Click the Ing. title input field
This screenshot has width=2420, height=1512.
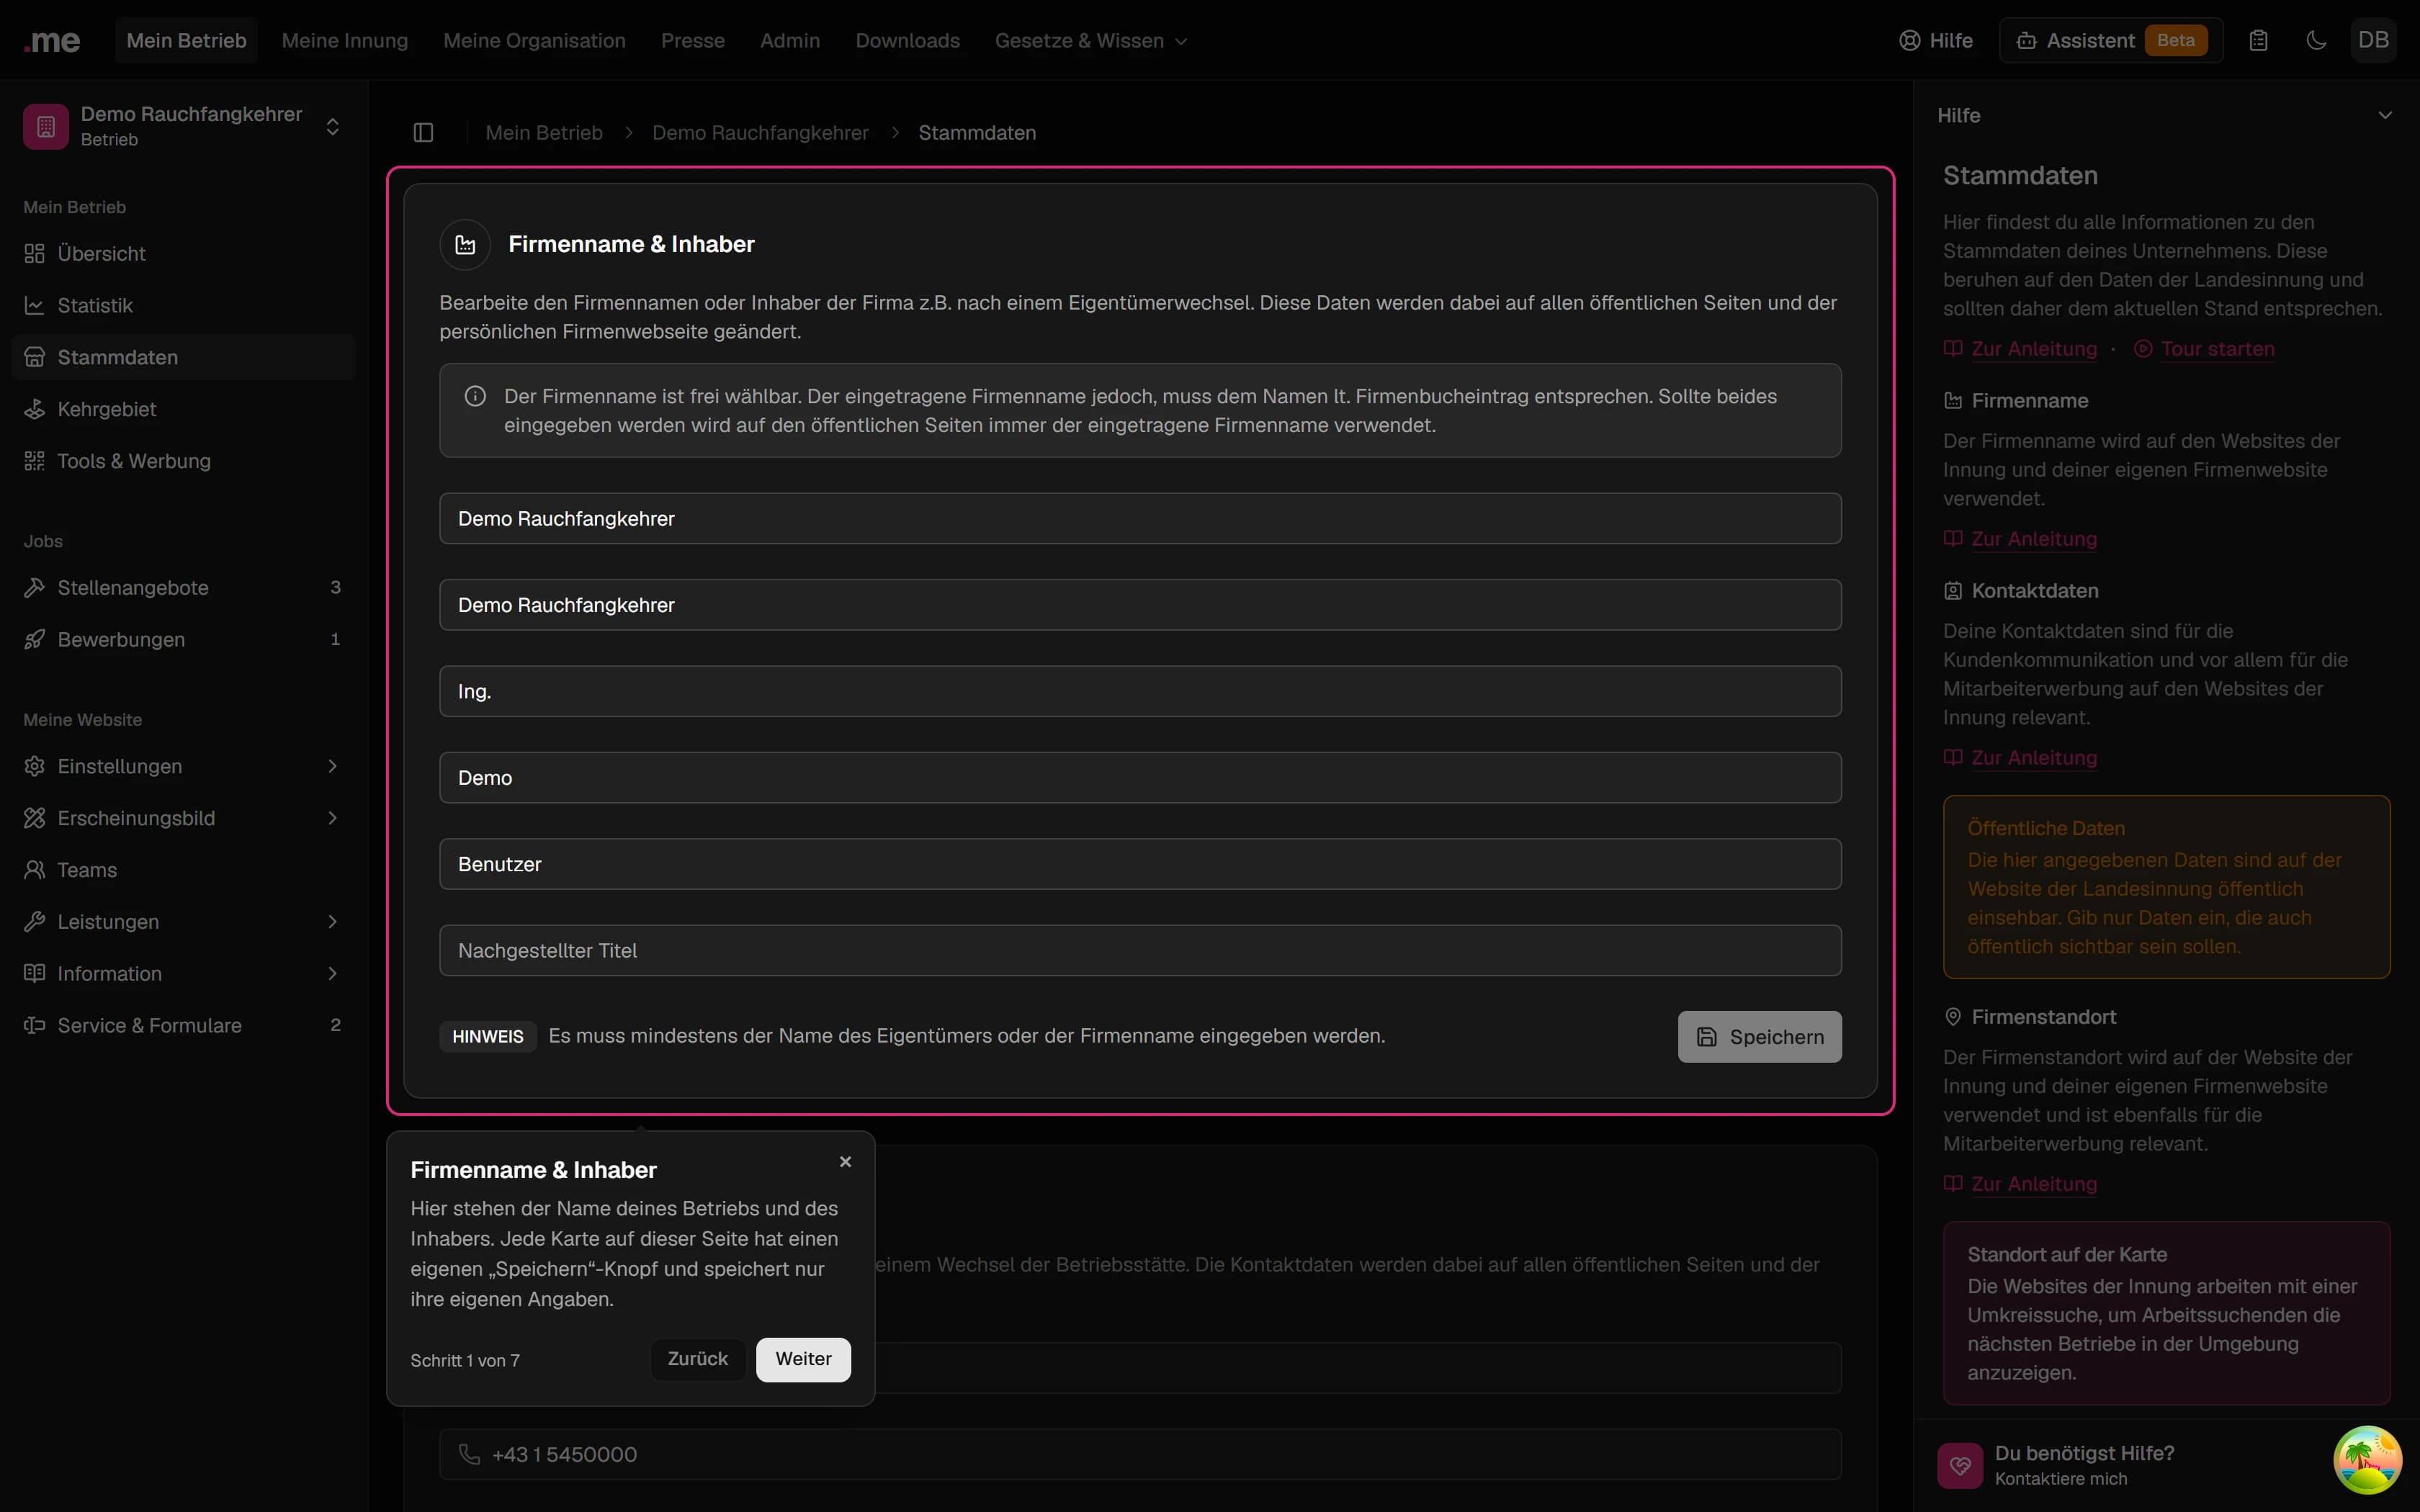tap(1140, 691)
